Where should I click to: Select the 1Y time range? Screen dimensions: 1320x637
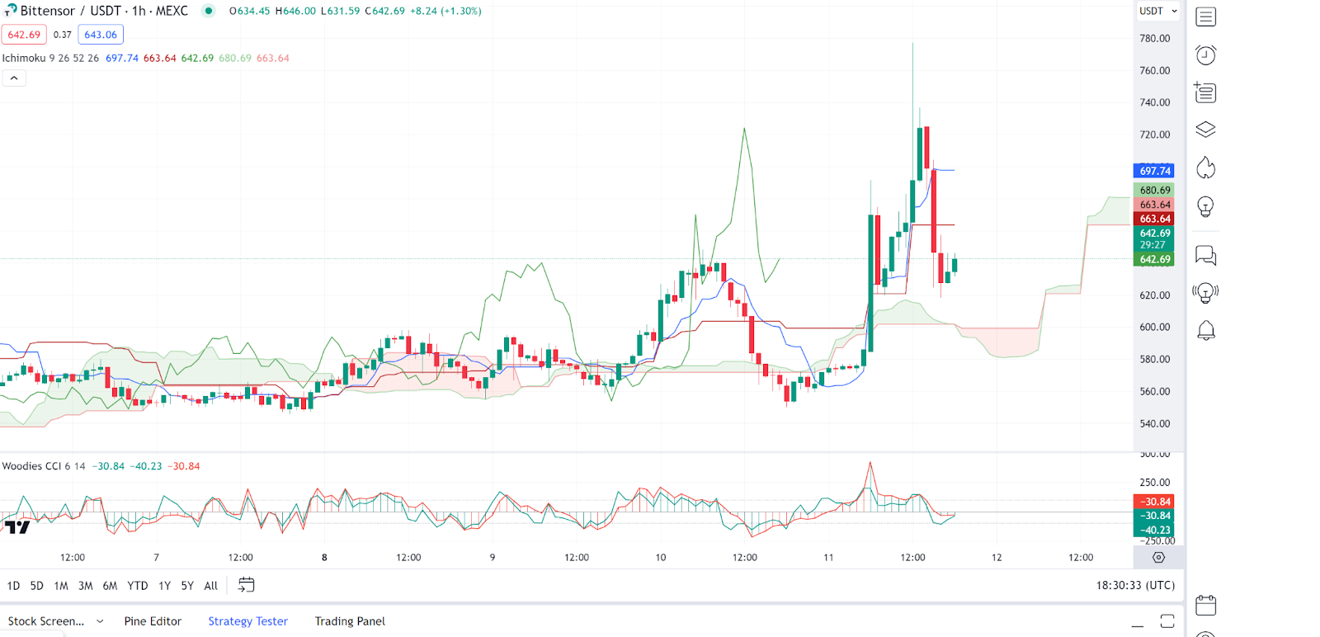click(164, 586)
